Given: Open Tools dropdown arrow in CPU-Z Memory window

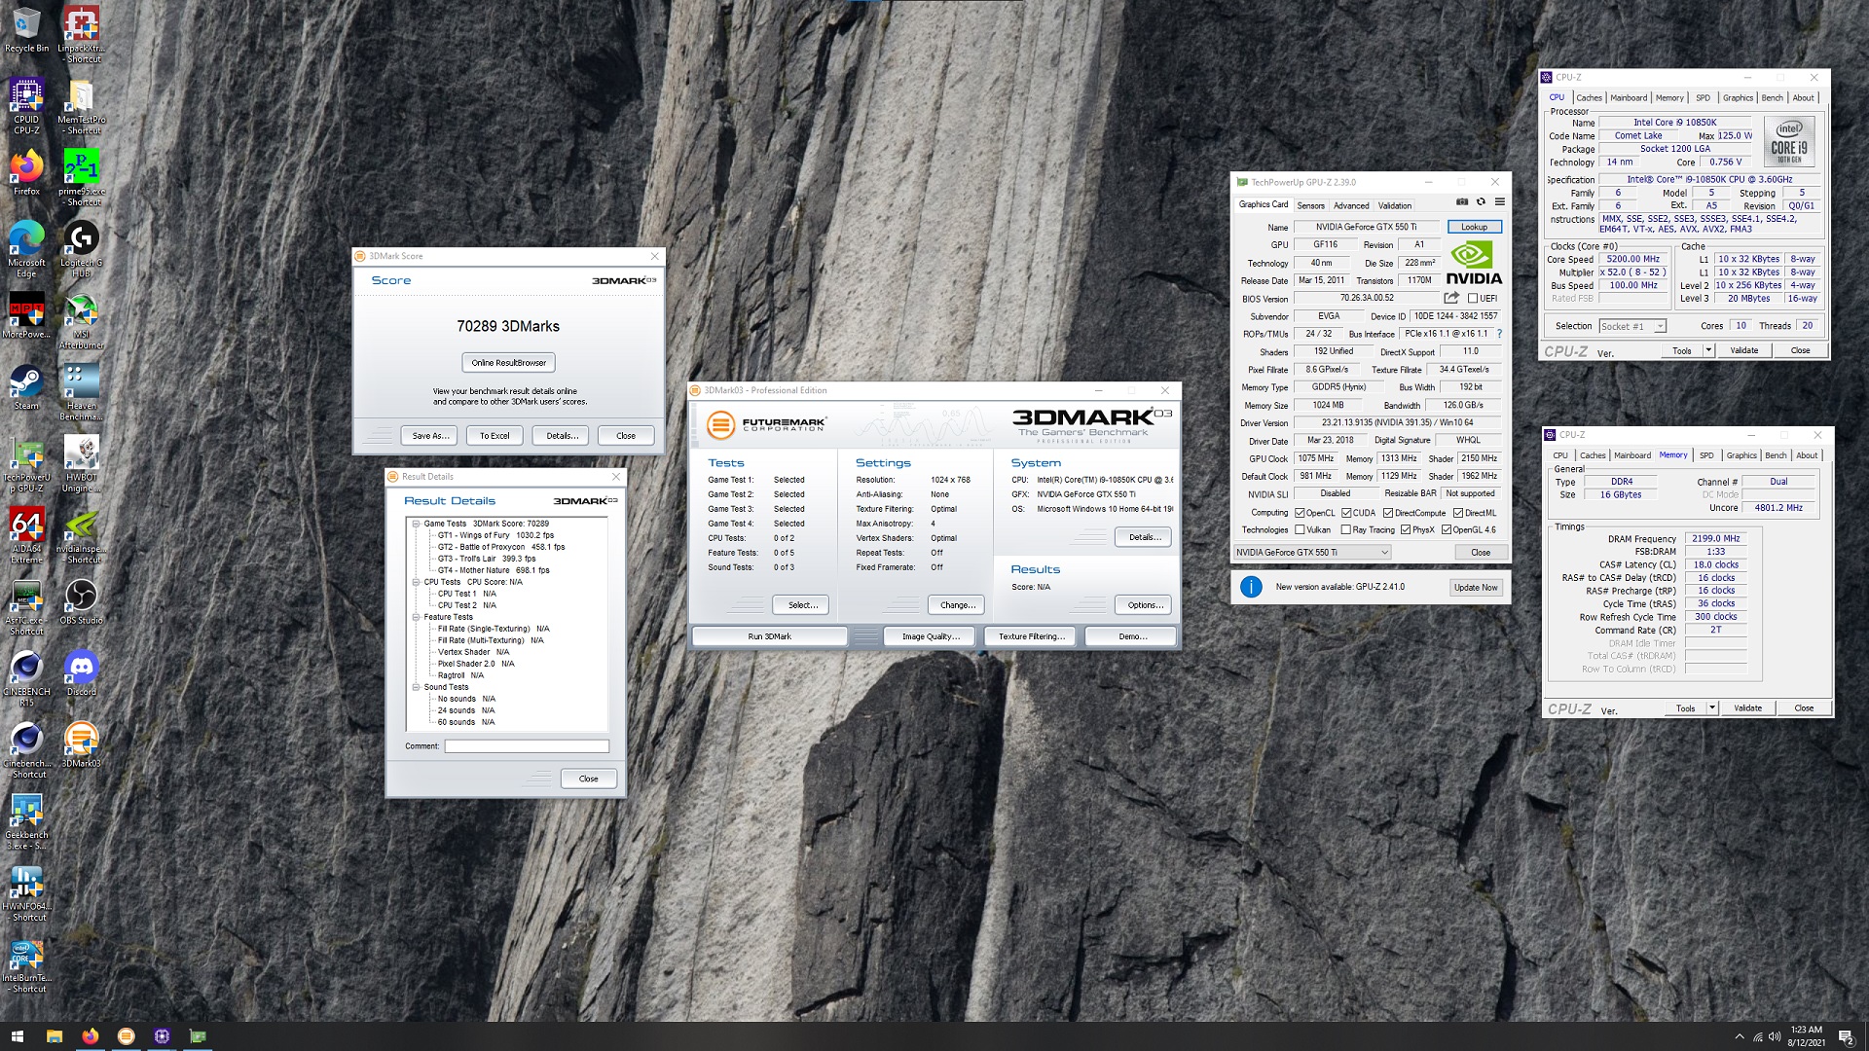Looking at the screenshot, I should click(x=1711, y=708).
